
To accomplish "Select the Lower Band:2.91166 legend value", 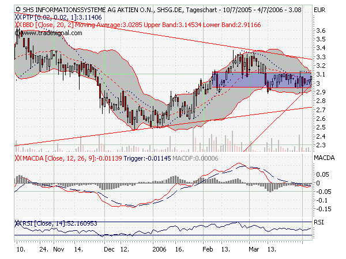I will (232, 25).
